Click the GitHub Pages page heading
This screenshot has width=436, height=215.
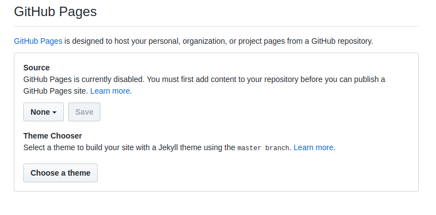(x=55, y=12)
